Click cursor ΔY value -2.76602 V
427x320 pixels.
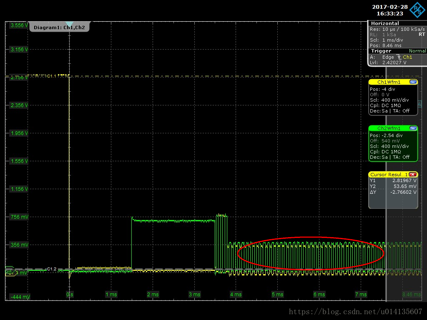pyautogui.click(x=403, y=192)
